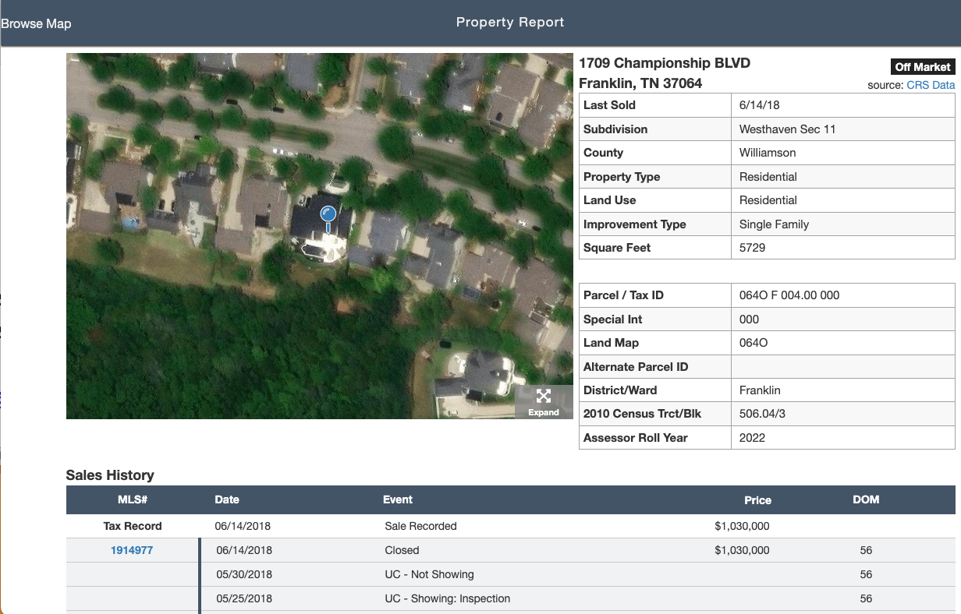Viewport: 961px width, 614px height.
Task: Open MLS listing 1914977
Action: pyautogui.click(x=133, y=549)
